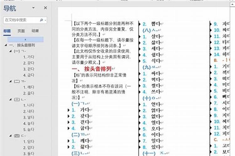Switch to the 结果 tab
The width and height of the screenshot is (235, 156).
tap(35, 31)
